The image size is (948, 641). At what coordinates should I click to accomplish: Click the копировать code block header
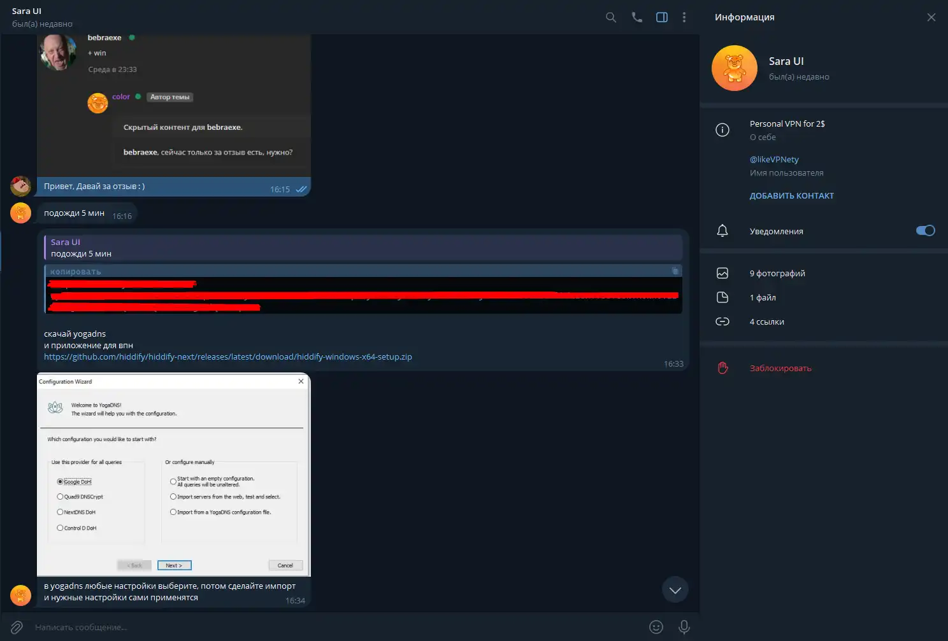pos(363,271)
